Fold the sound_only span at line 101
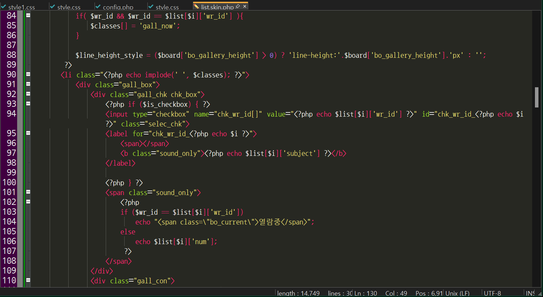Screen dimensions: 543x297 tap(28, 192)
